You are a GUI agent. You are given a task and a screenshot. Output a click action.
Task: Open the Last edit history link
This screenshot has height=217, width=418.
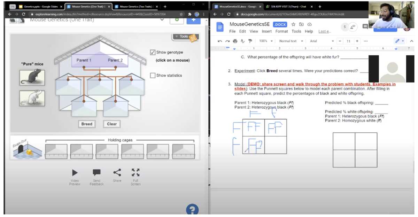click(x=324, y=31)
